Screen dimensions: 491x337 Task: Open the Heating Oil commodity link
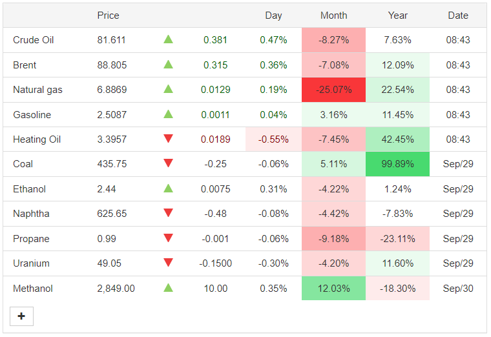point(37,139)
